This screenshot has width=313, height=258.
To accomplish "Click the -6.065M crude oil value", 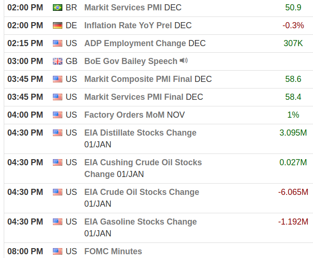I will tap(293, 192).
